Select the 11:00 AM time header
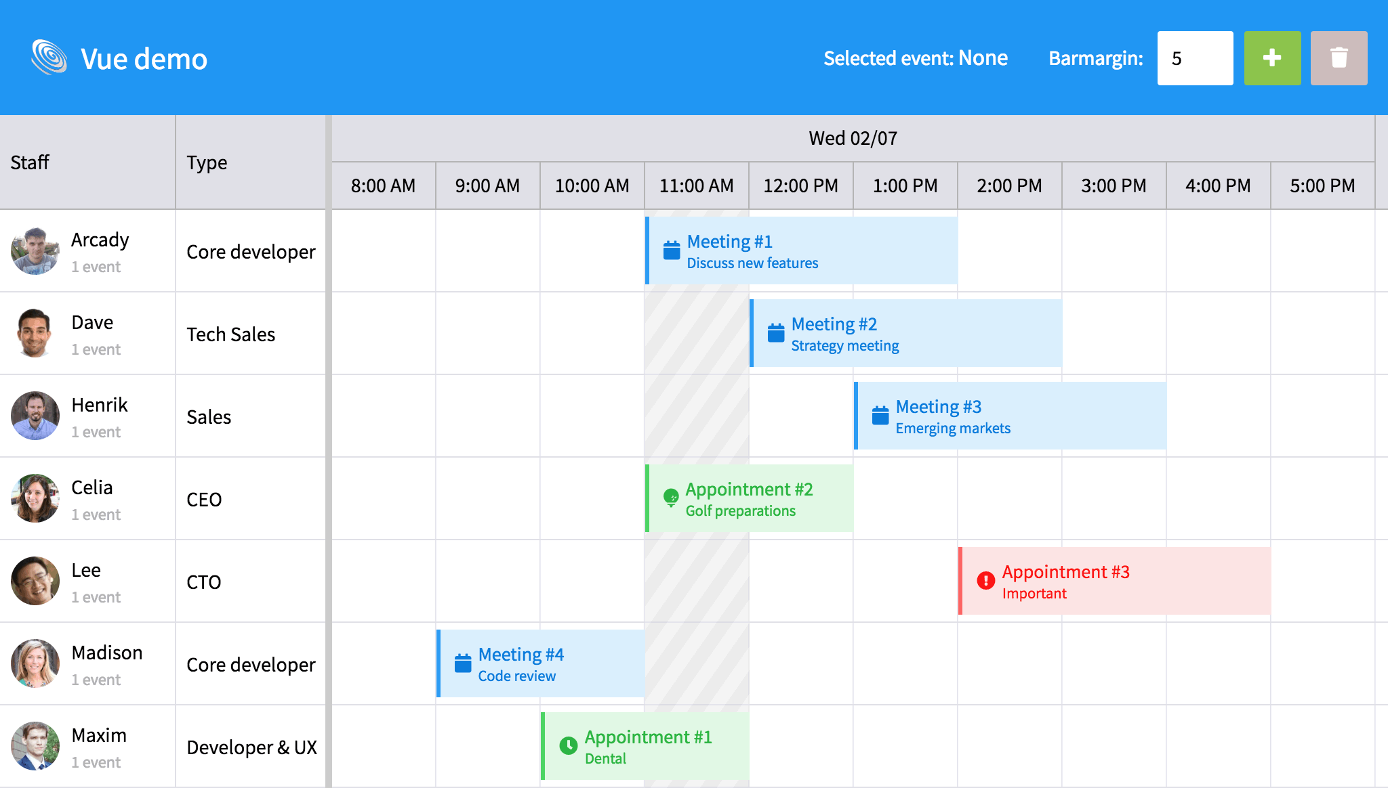This screenshot has height=788, width=1388. 696,185
